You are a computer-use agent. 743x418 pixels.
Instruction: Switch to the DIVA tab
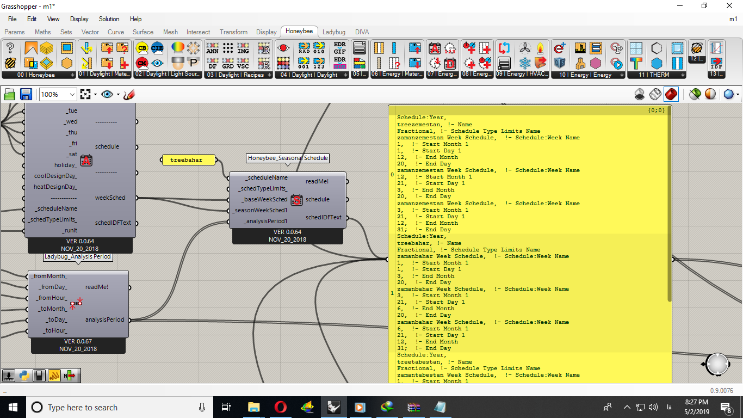pos(362,32)
